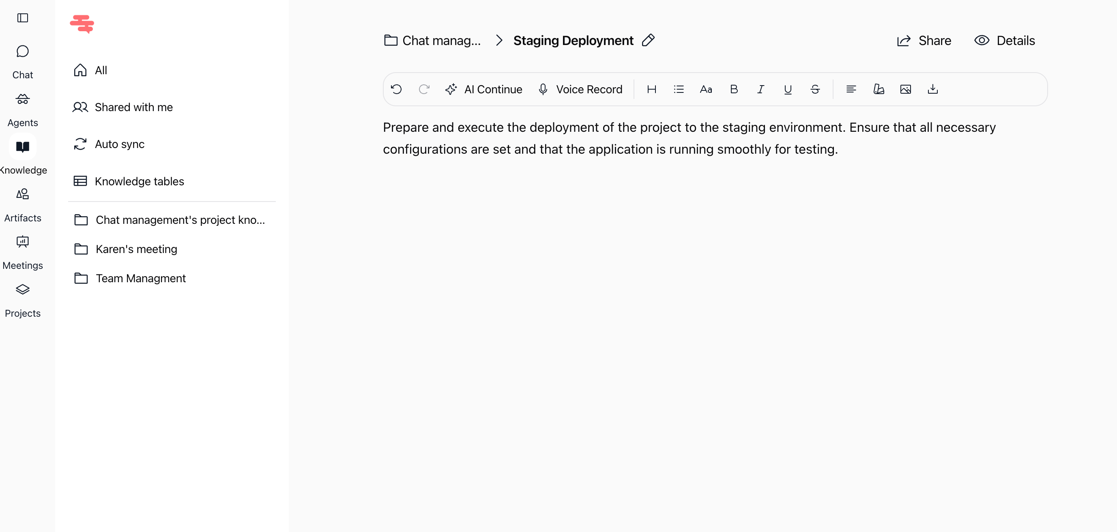1117x532 pixels.
Task: Open Chat management's project knowledge folder
Action: click(x=170, y=220)
